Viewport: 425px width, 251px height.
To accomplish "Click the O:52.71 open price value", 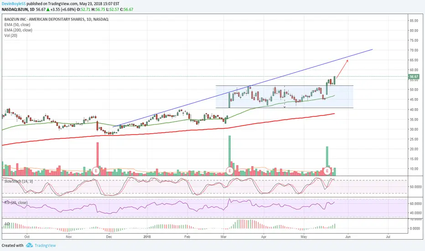I will pyautogui.click(x=83, y=10).
